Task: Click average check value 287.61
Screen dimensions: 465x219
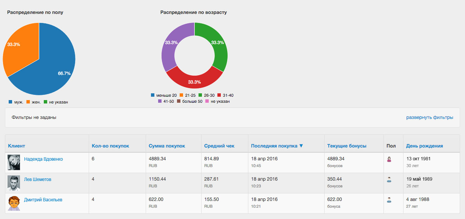Action: (x=211, y=179)
